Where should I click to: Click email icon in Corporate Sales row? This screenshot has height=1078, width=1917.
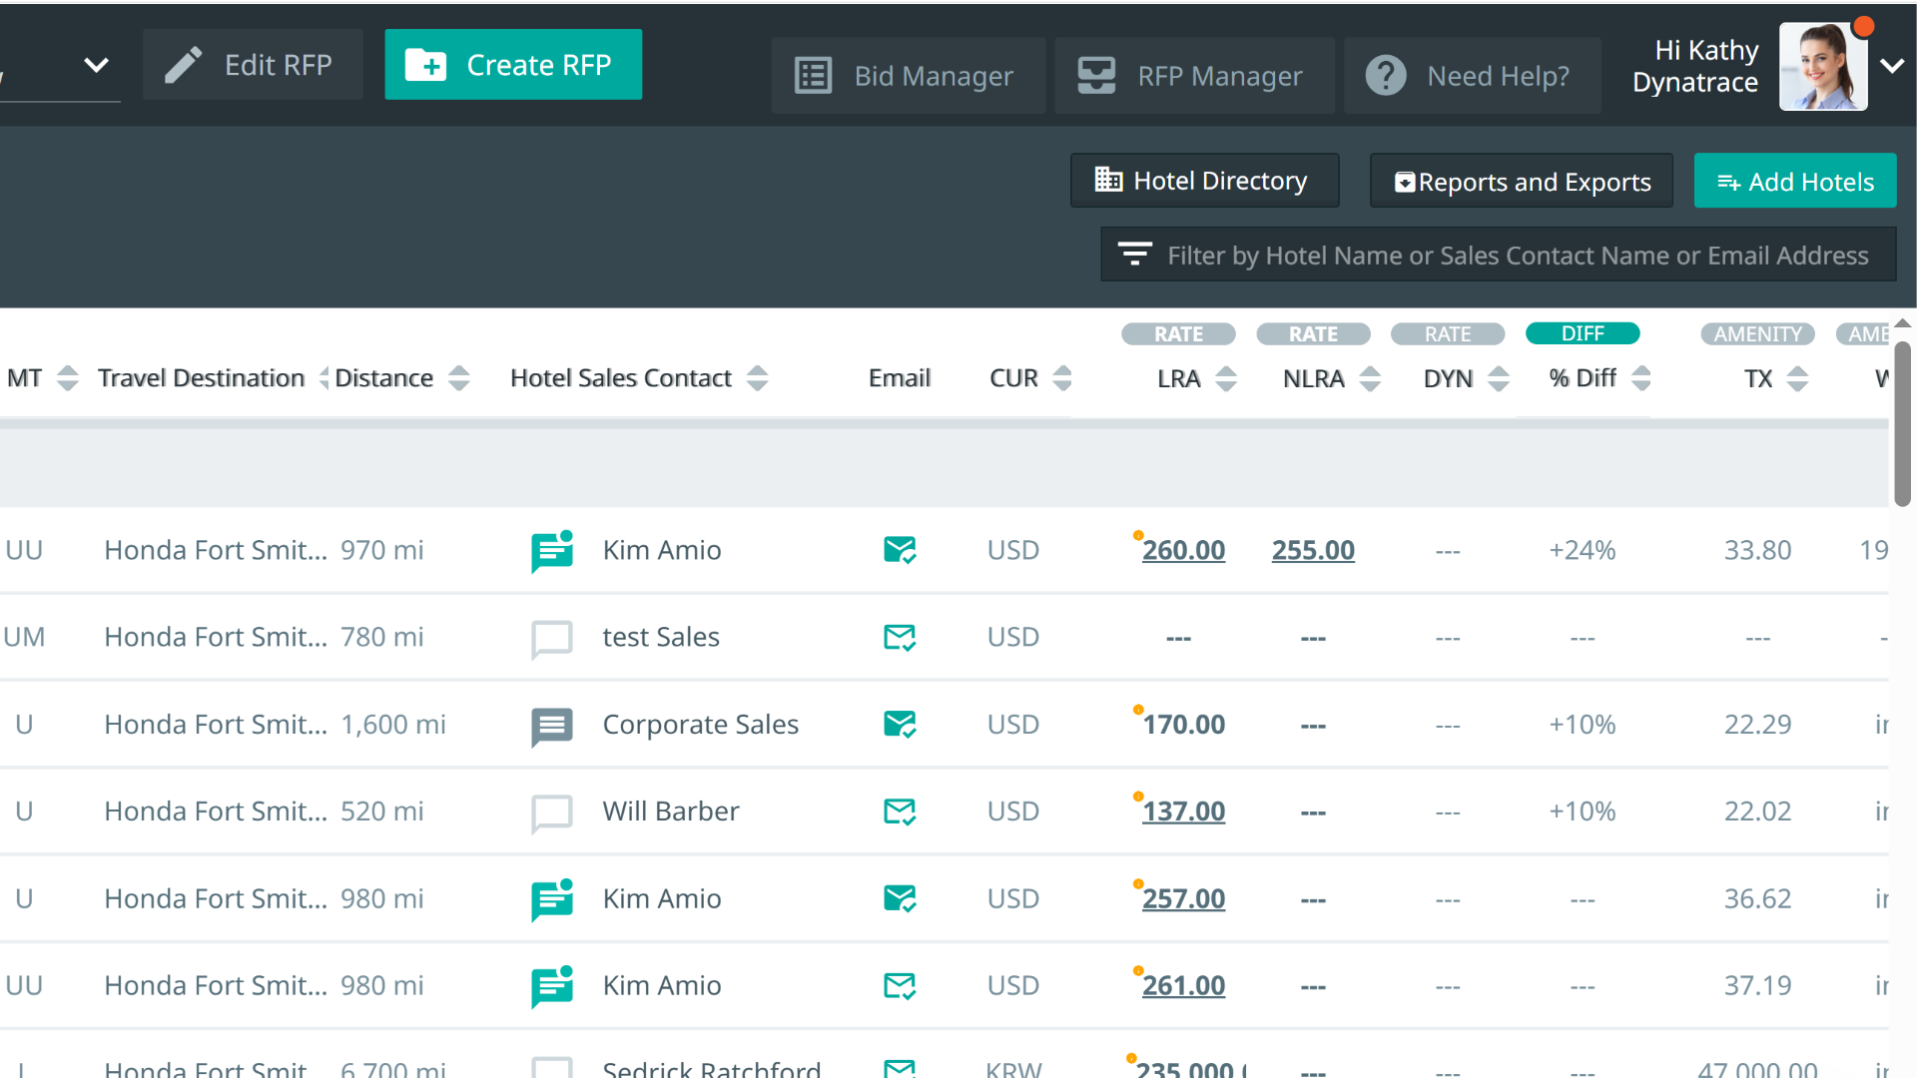tap(900, 725)
